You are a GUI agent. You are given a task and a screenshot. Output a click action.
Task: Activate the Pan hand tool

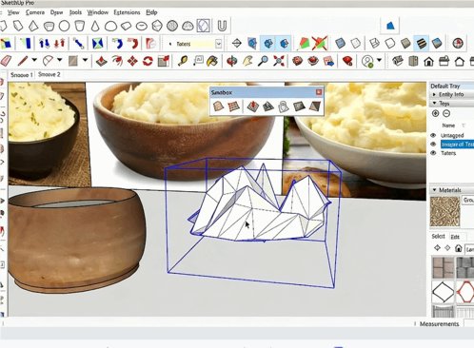point(247,61)
